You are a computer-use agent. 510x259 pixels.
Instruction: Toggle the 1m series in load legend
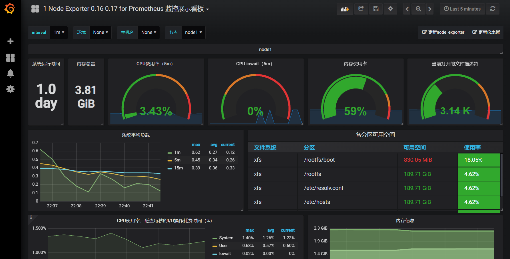(177, 152)
